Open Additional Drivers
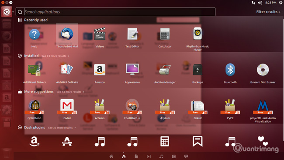This screenshot has height=160, width=284. tap(34, 70)
